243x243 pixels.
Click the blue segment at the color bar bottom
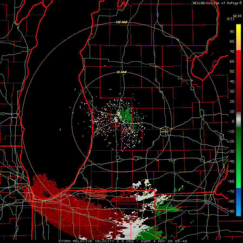click(x=238, y=202)
